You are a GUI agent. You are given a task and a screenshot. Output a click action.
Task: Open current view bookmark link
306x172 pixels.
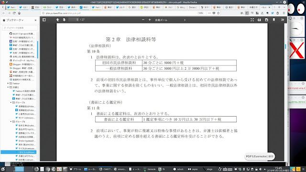coord(274,20)
